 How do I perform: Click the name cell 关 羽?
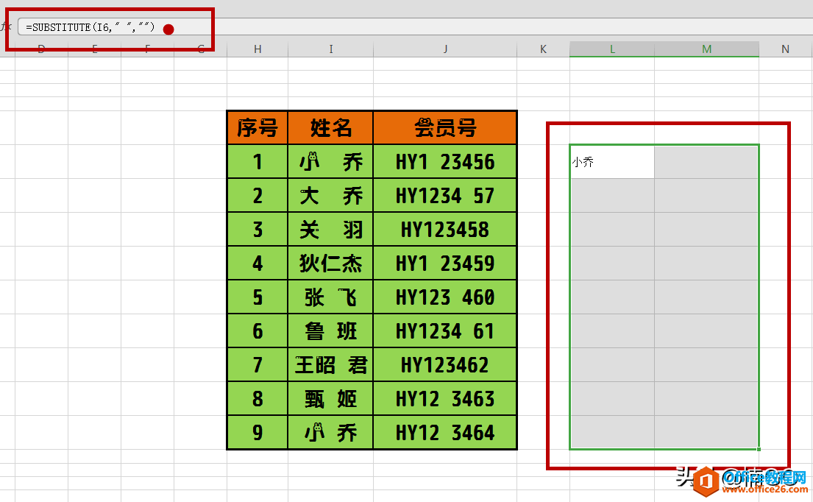click(331, 229)
